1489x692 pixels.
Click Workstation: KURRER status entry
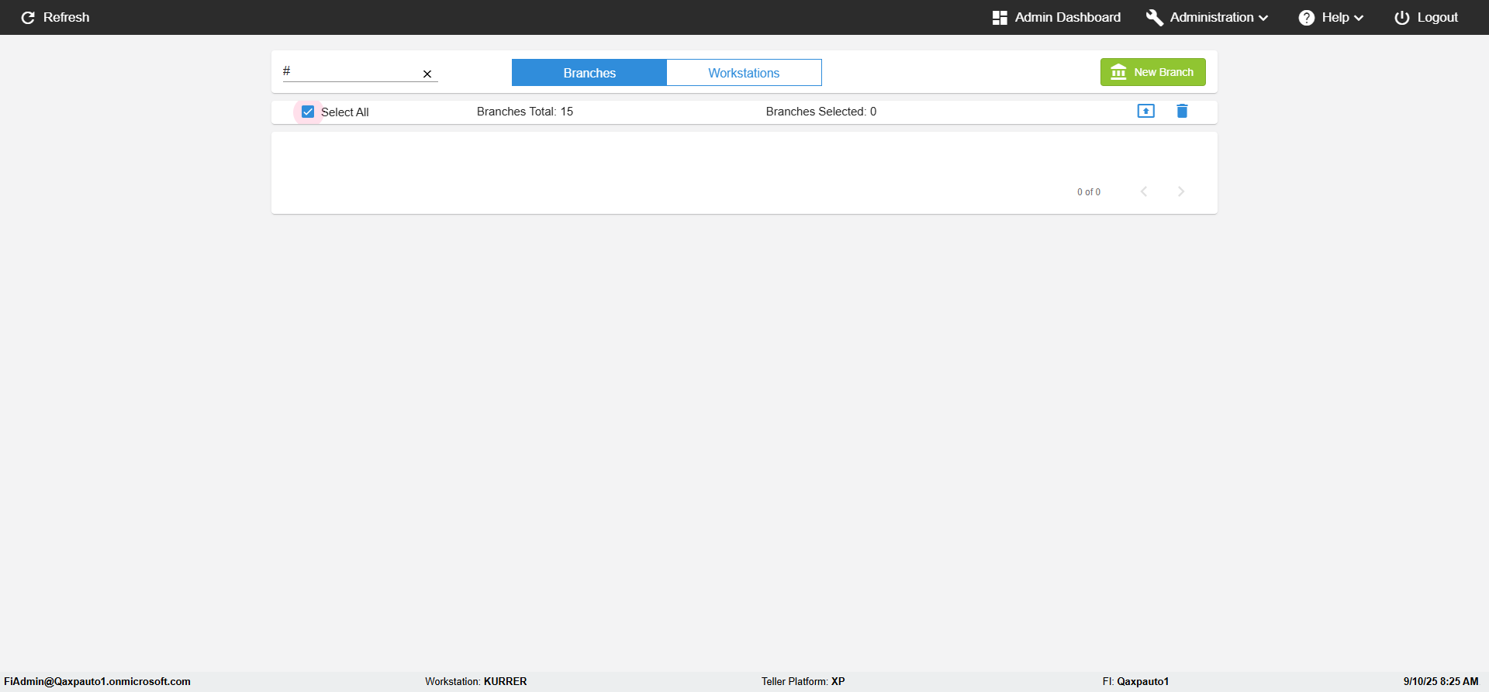[x=476, y=682]
